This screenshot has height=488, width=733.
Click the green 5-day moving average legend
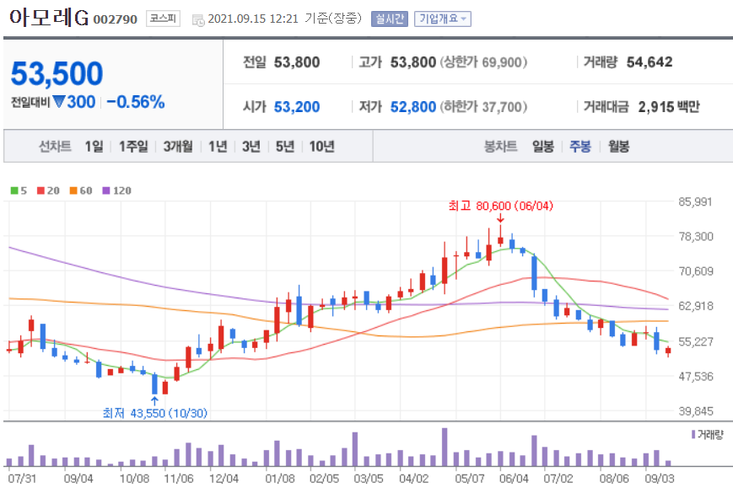[19, 190]
